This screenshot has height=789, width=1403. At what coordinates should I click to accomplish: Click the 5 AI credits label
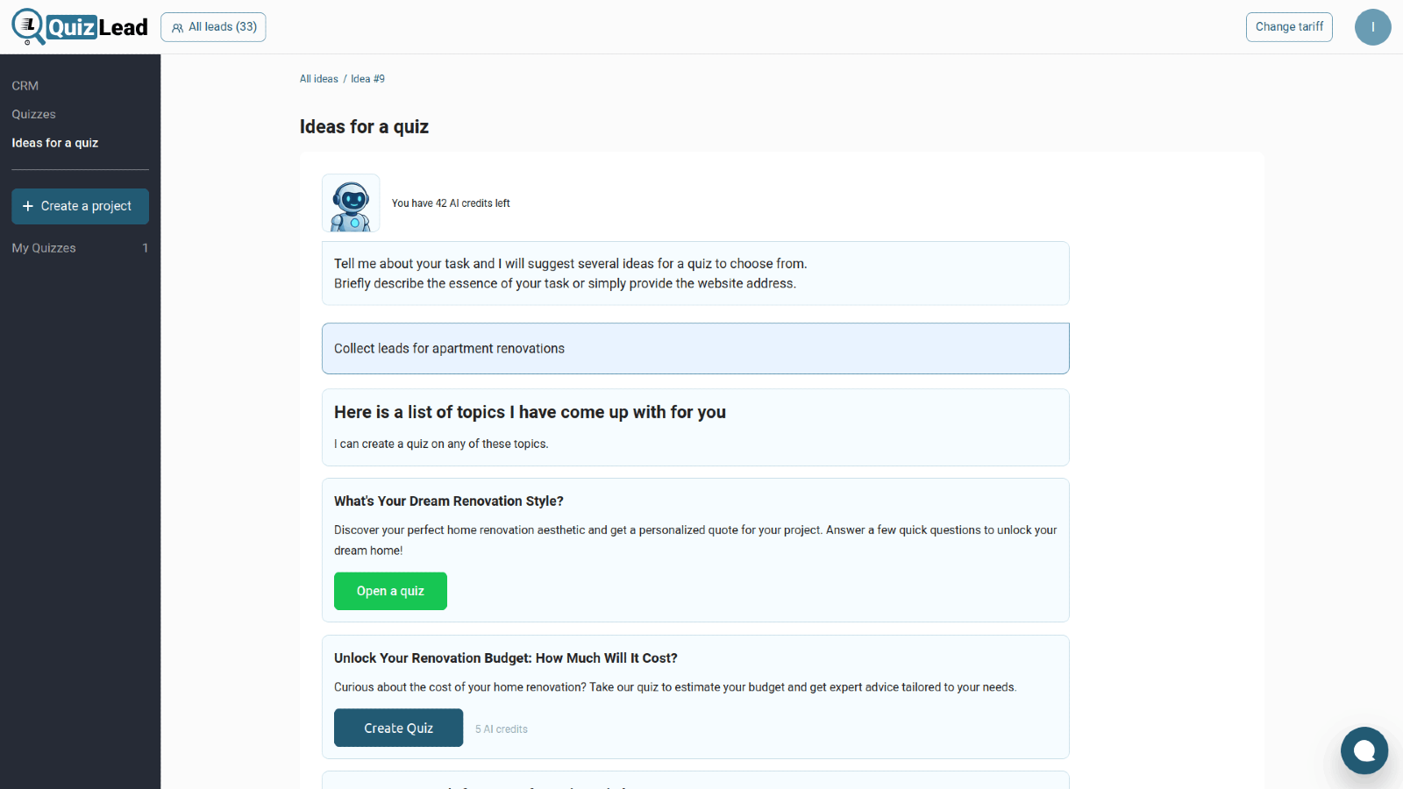pos(501,729)
